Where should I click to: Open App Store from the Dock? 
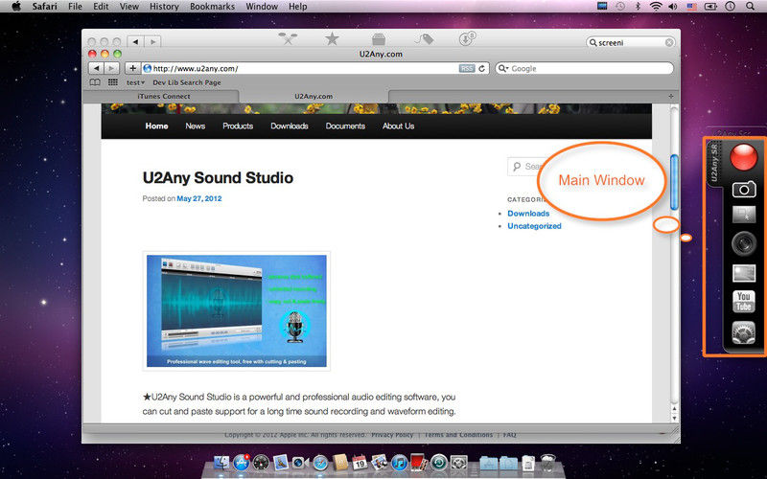(242, 462)
